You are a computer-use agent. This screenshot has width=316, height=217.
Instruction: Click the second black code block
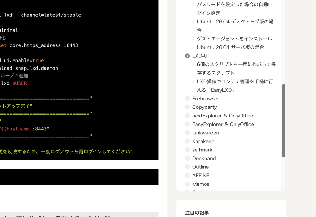[x=79, y=177]
